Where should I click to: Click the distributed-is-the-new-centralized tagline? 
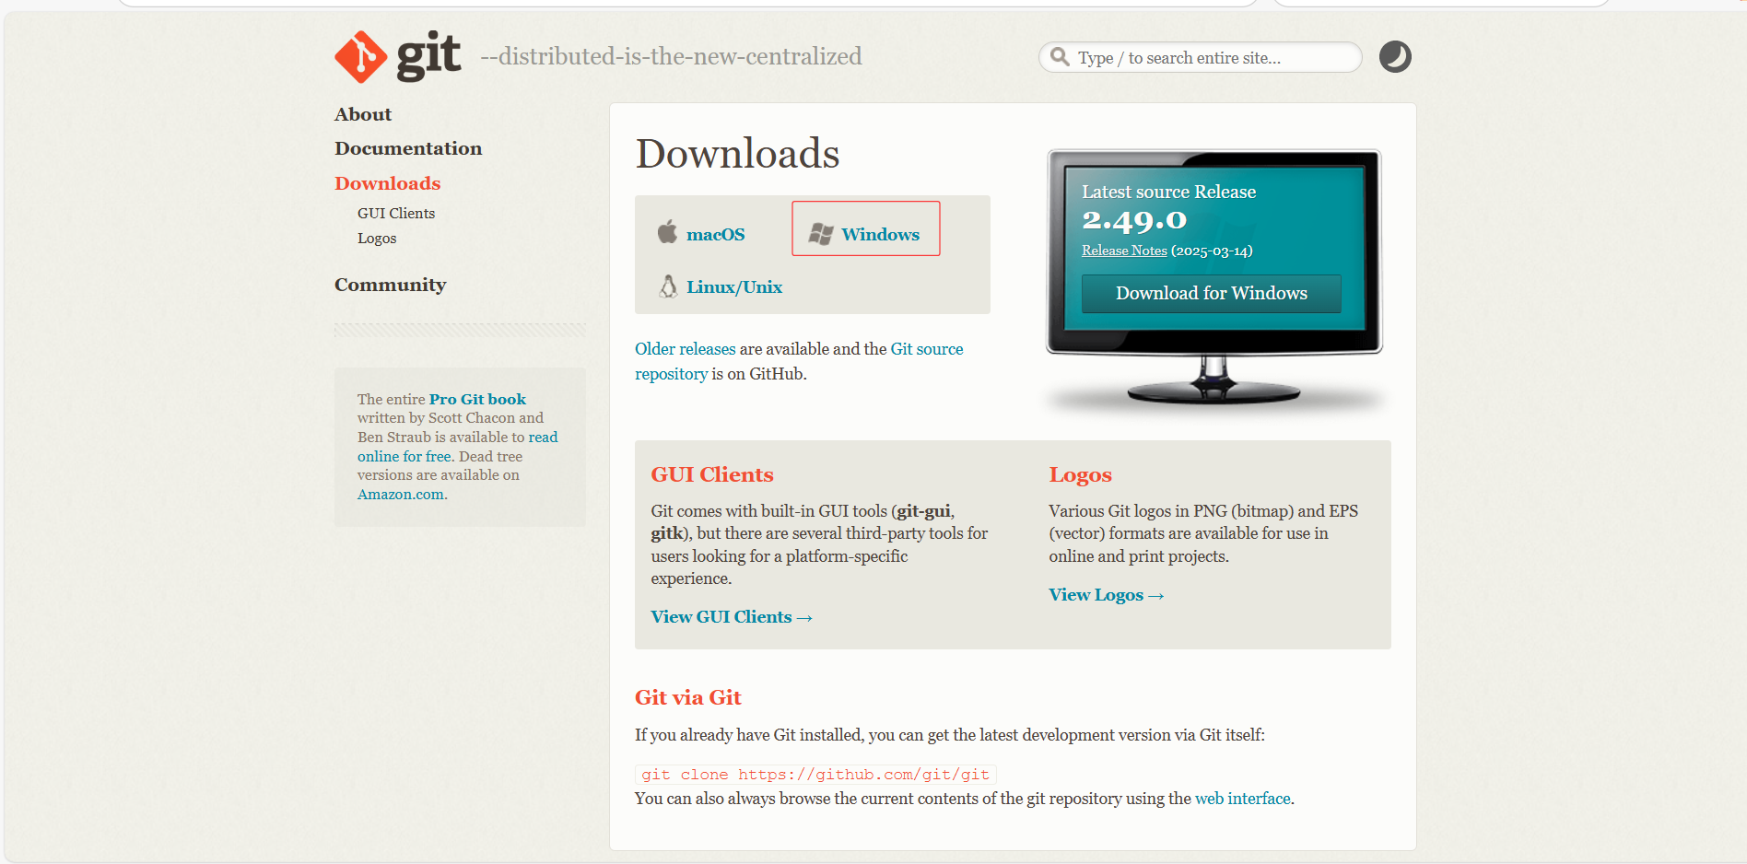(x=671, y=56)
